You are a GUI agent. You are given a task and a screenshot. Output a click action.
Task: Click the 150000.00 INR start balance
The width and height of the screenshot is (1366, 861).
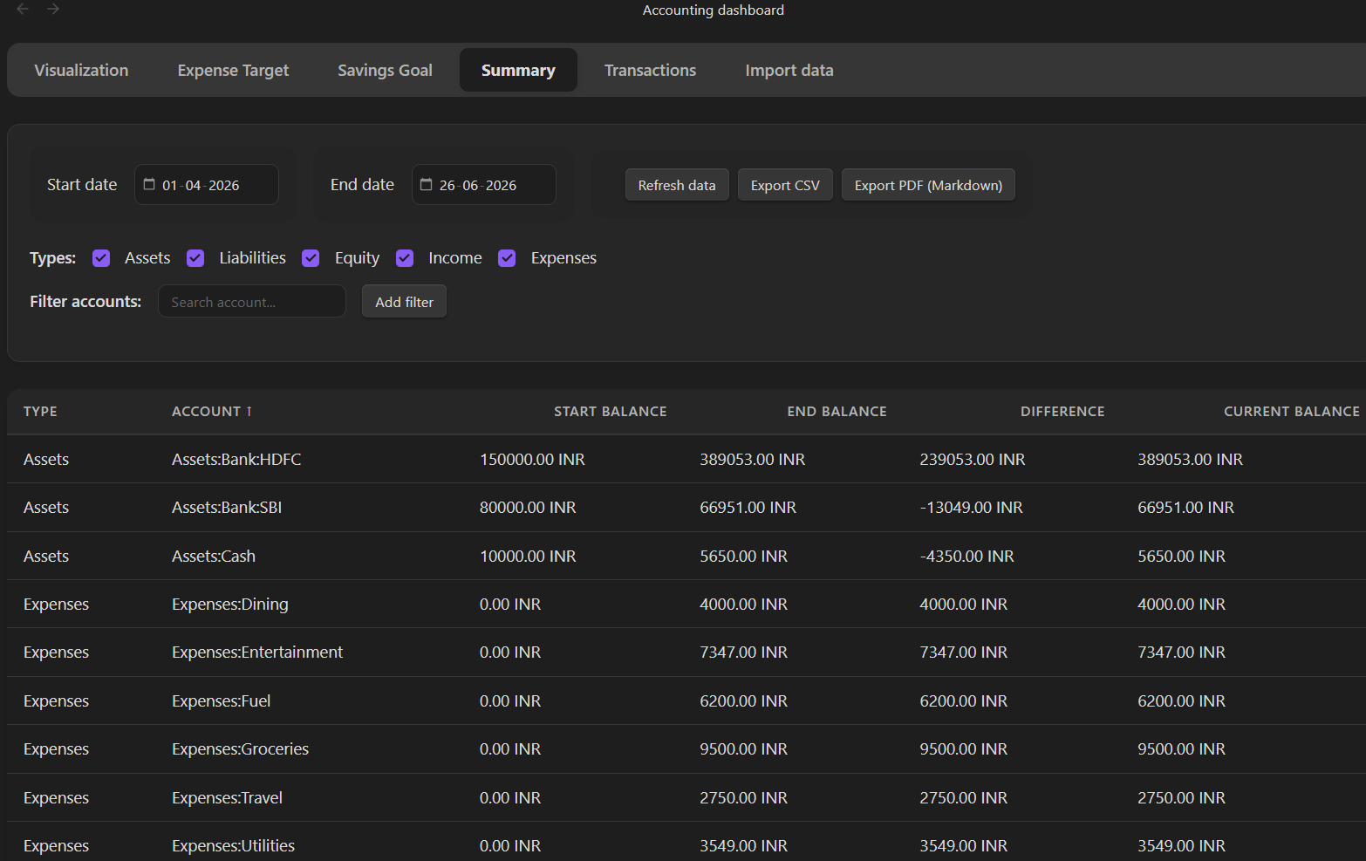[532, 460]
